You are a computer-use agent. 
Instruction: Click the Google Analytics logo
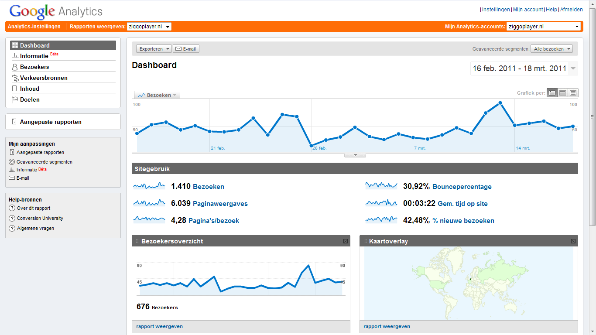pos(56,11)
